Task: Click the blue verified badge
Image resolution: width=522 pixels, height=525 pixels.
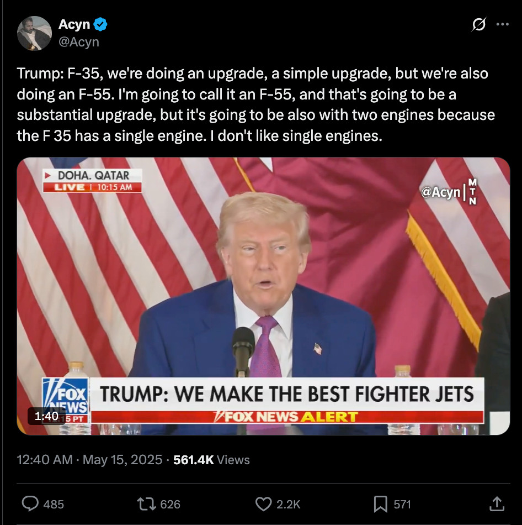Action: tap(100, 24)
